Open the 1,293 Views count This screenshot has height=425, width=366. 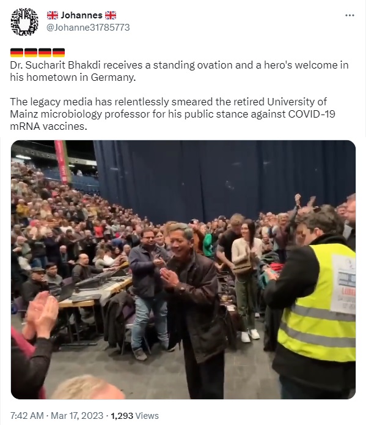point(134,416)
